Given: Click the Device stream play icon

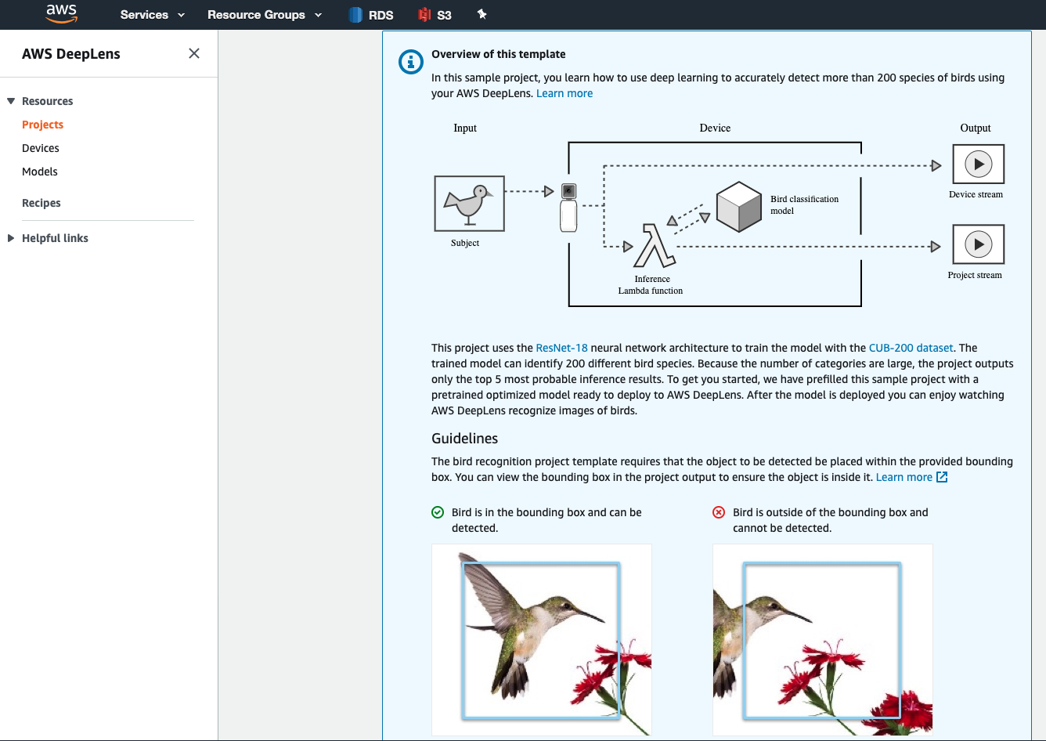Looking at the screenshot, I should pyautogui.click(x=978, y=164).
